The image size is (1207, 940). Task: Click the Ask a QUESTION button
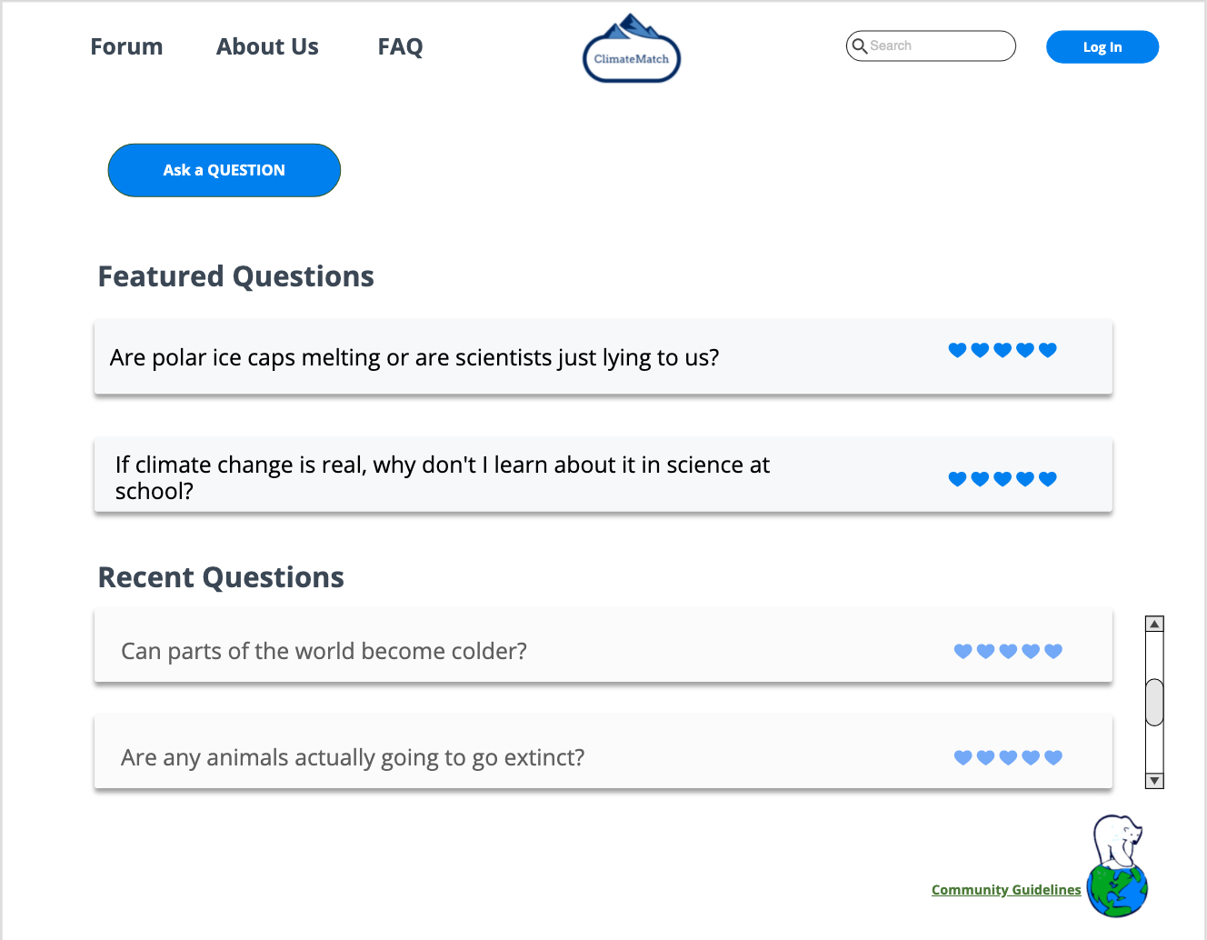(224, 170)
